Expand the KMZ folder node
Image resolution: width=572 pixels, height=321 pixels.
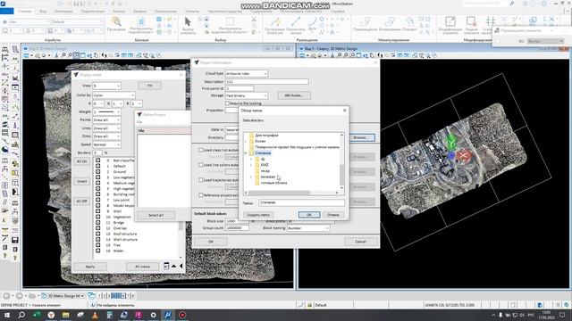pos(251,165)
